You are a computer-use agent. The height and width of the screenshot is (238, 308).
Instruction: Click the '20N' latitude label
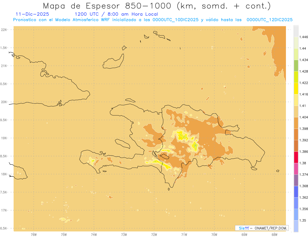4,102
